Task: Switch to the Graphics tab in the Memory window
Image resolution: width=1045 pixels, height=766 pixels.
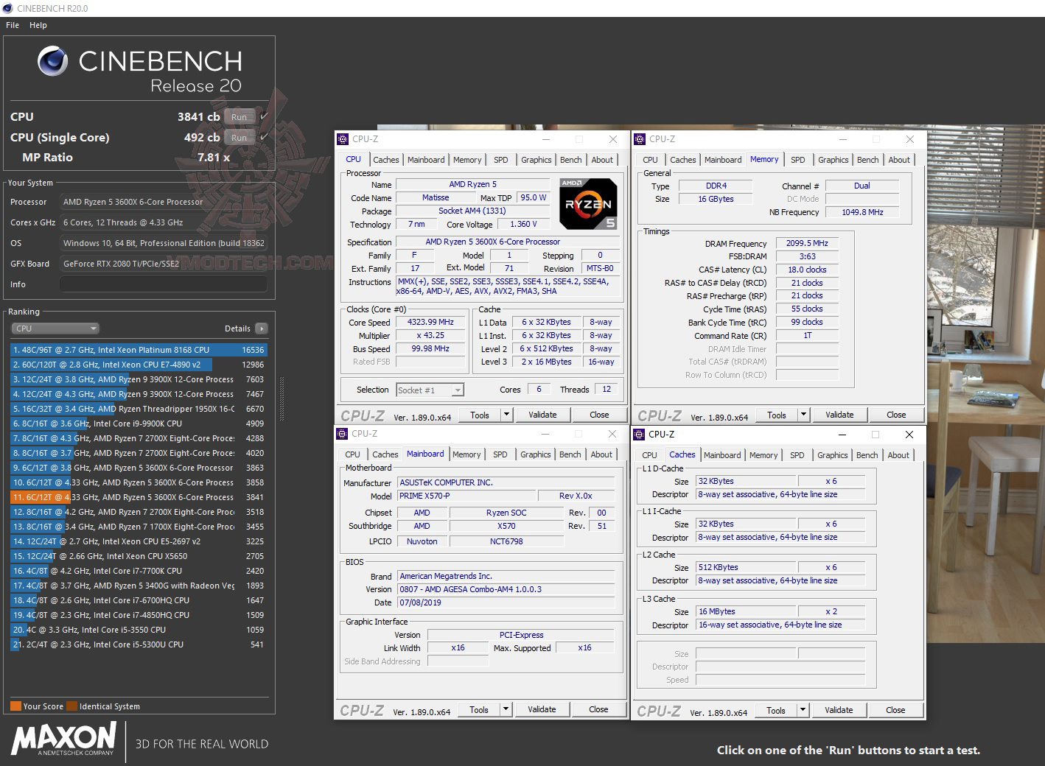Action: (833, 159)
